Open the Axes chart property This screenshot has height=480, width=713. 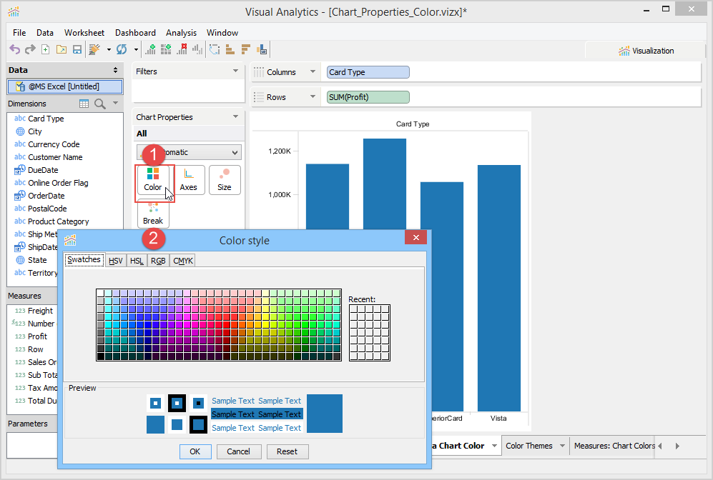pyautogui.click(x=188, y=180)
